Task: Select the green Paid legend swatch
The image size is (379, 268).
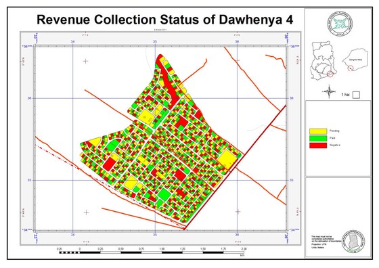Action: (x=318, y=138)
